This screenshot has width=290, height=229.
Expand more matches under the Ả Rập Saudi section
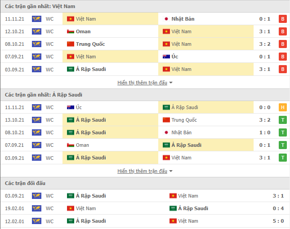(x=142, y=171)
